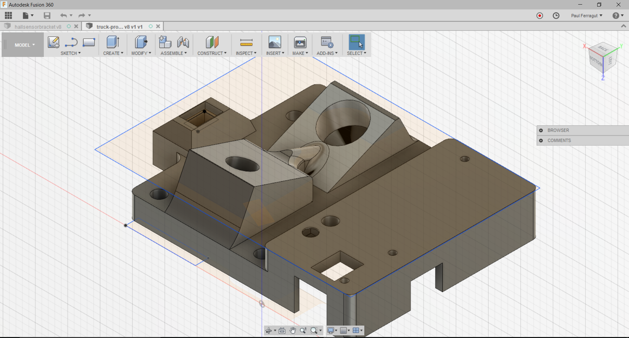Select the Orbit navigation tool
Viewport: 629px width, 338px height.
point(269,330)
